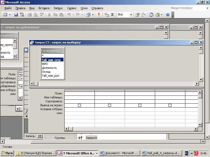Click the Totals sigma icon

click(113, 15)
